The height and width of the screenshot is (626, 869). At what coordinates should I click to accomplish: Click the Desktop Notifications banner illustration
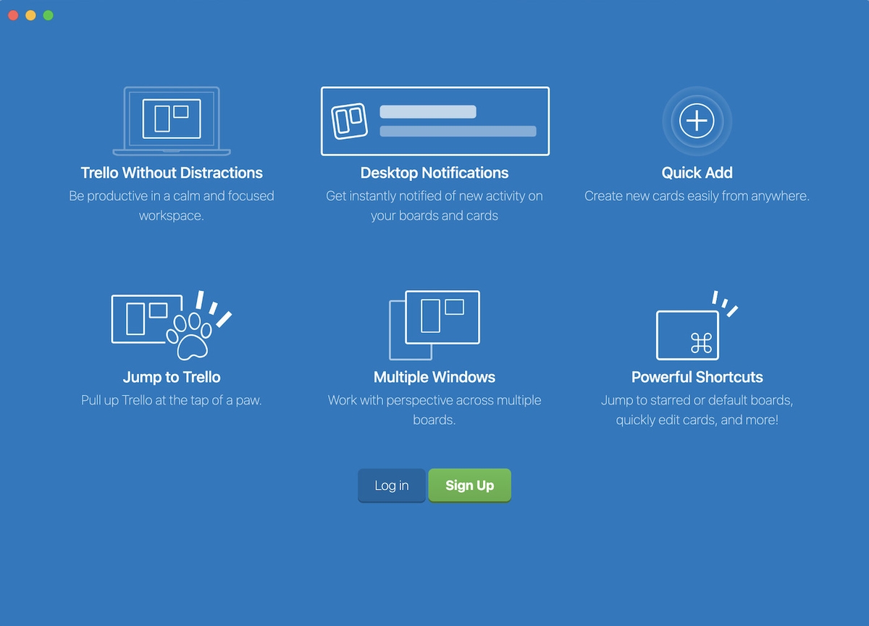coord(434,121)
